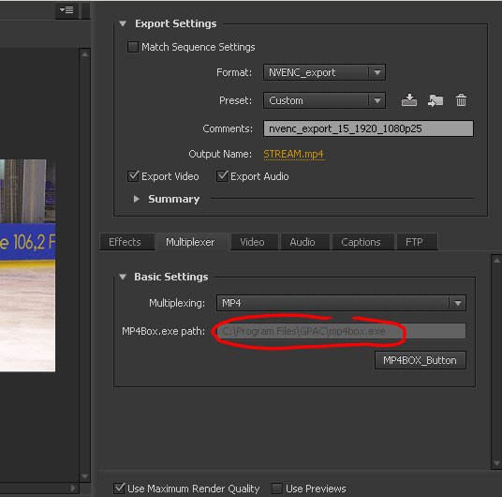Enable the Use Previews checkbox
This screenshot has height=497, width=502.
(x=277, y=489)
